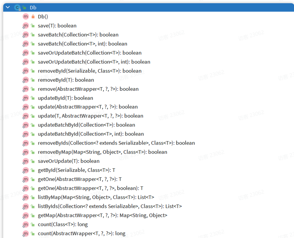Click the Db class icon

pos(17,8)
